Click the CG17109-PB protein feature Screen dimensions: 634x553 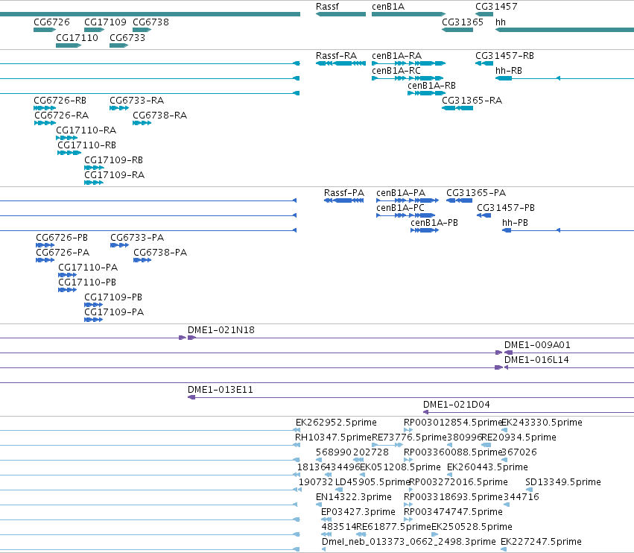point(93,305)
